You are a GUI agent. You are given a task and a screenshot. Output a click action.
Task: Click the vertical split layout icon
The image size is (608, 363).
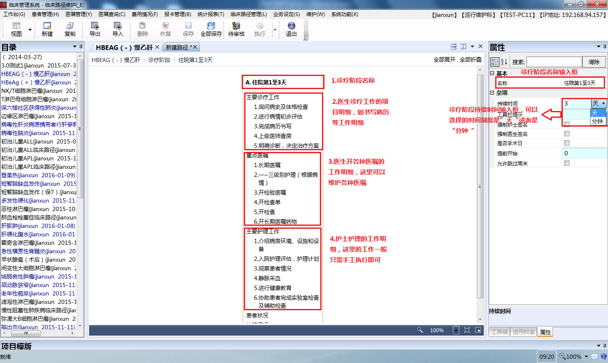pyautogui.click(x=463, y=47)
